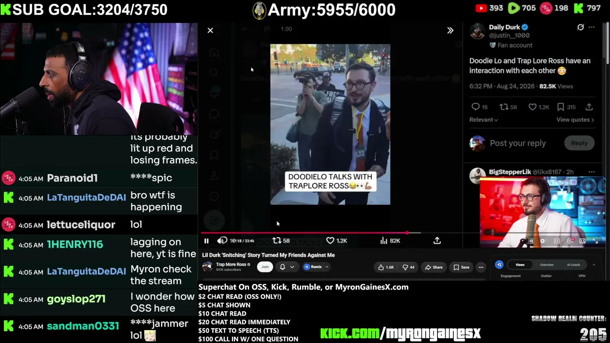
Task: Enter fullscreen on the inset video player
Action: [x=595, y=241]
